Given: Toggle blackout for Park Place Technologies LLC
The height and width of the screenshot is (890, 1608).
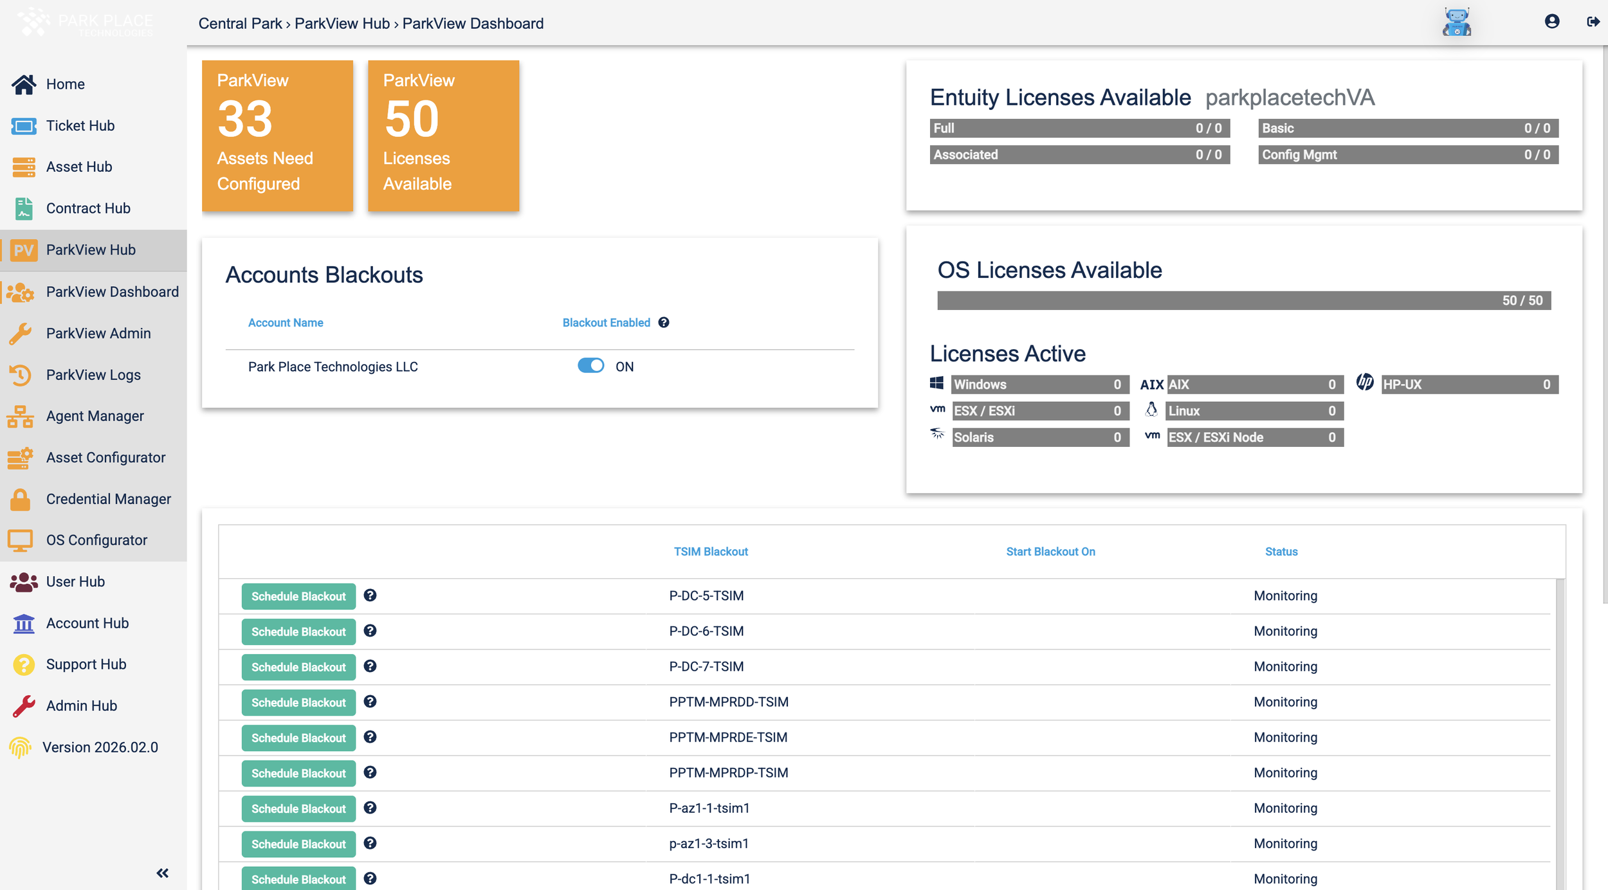Looking at the screenshot, I should pyautogui.click(x=590, y=366).
